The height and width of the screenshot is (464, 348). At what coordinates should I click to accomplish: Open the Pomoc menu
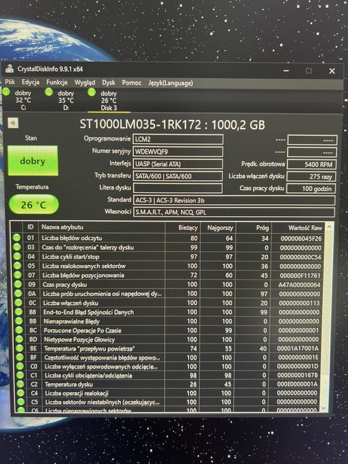pyautogui.click(x=132, y=83)
